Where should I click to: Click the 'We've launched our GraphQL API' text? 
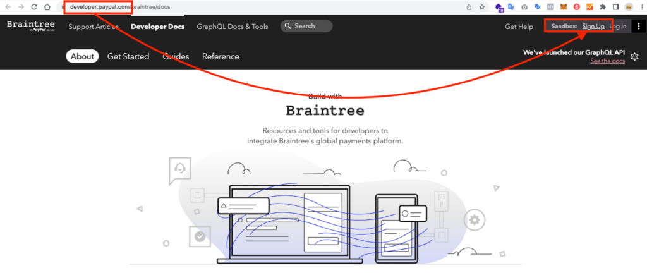[574, 52]
